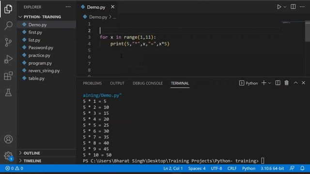Open errors and warnings in status bar

[14, 168]
